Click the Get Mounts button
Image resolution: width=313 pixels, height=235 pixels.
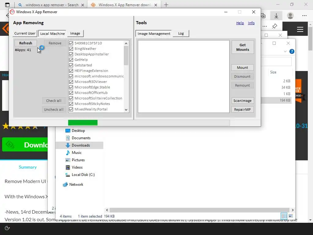(242, 47)
